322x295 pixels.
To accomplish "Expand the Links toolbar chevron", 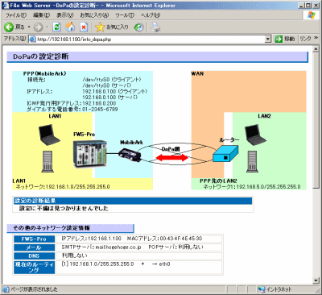I will 316,39.
